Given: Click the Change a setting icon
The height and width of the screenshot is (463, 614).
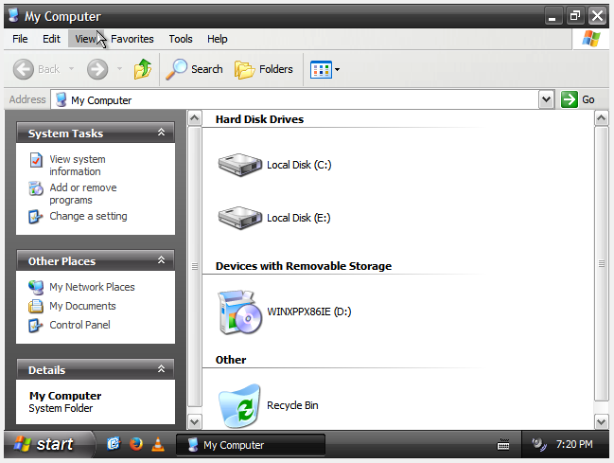Looking at the screenshot, I should 35,217.
